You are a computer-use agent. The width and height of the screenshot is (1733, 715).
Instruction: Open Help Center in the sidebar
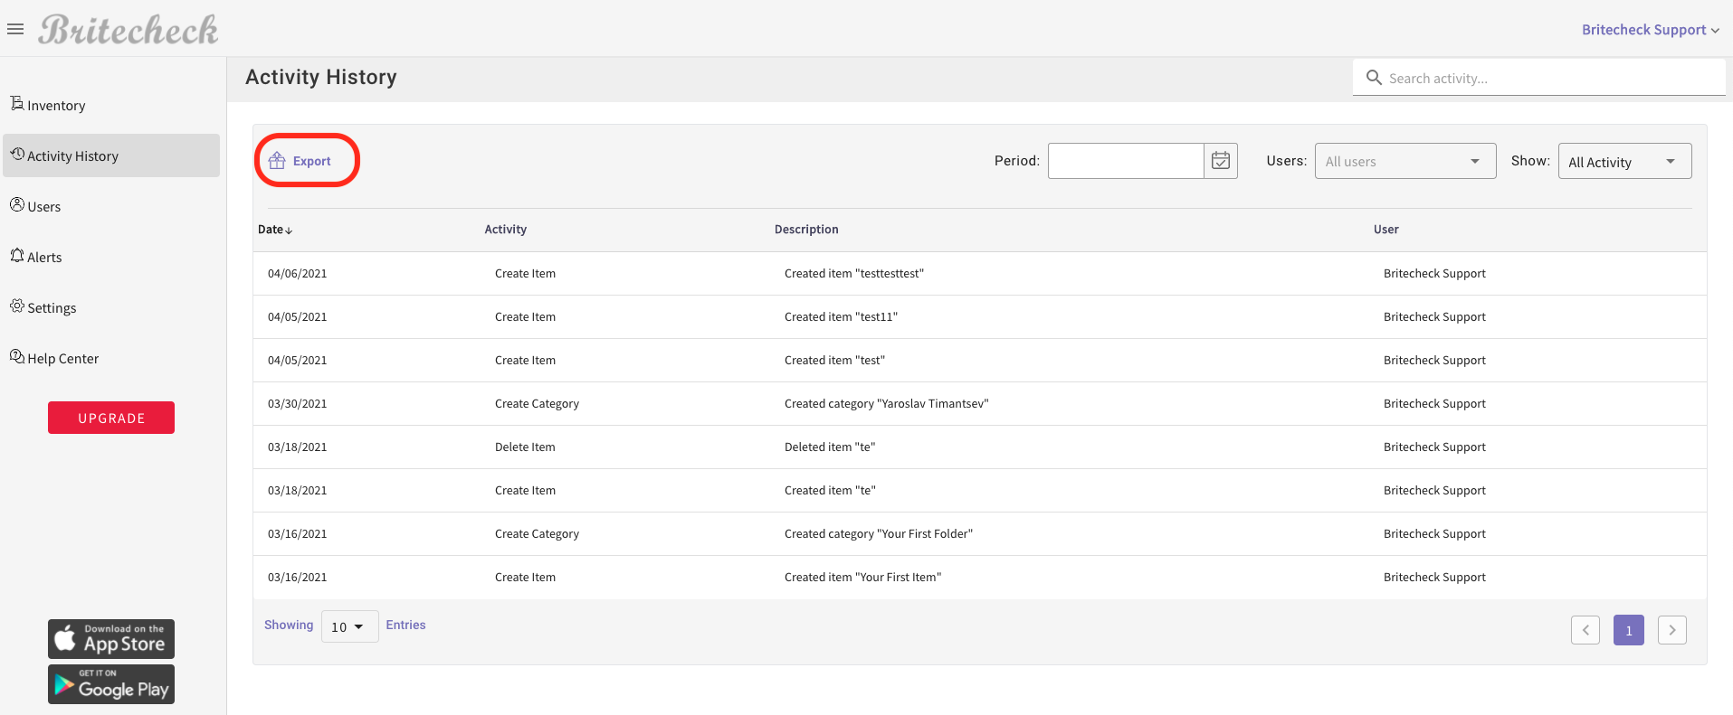[111, 358]
